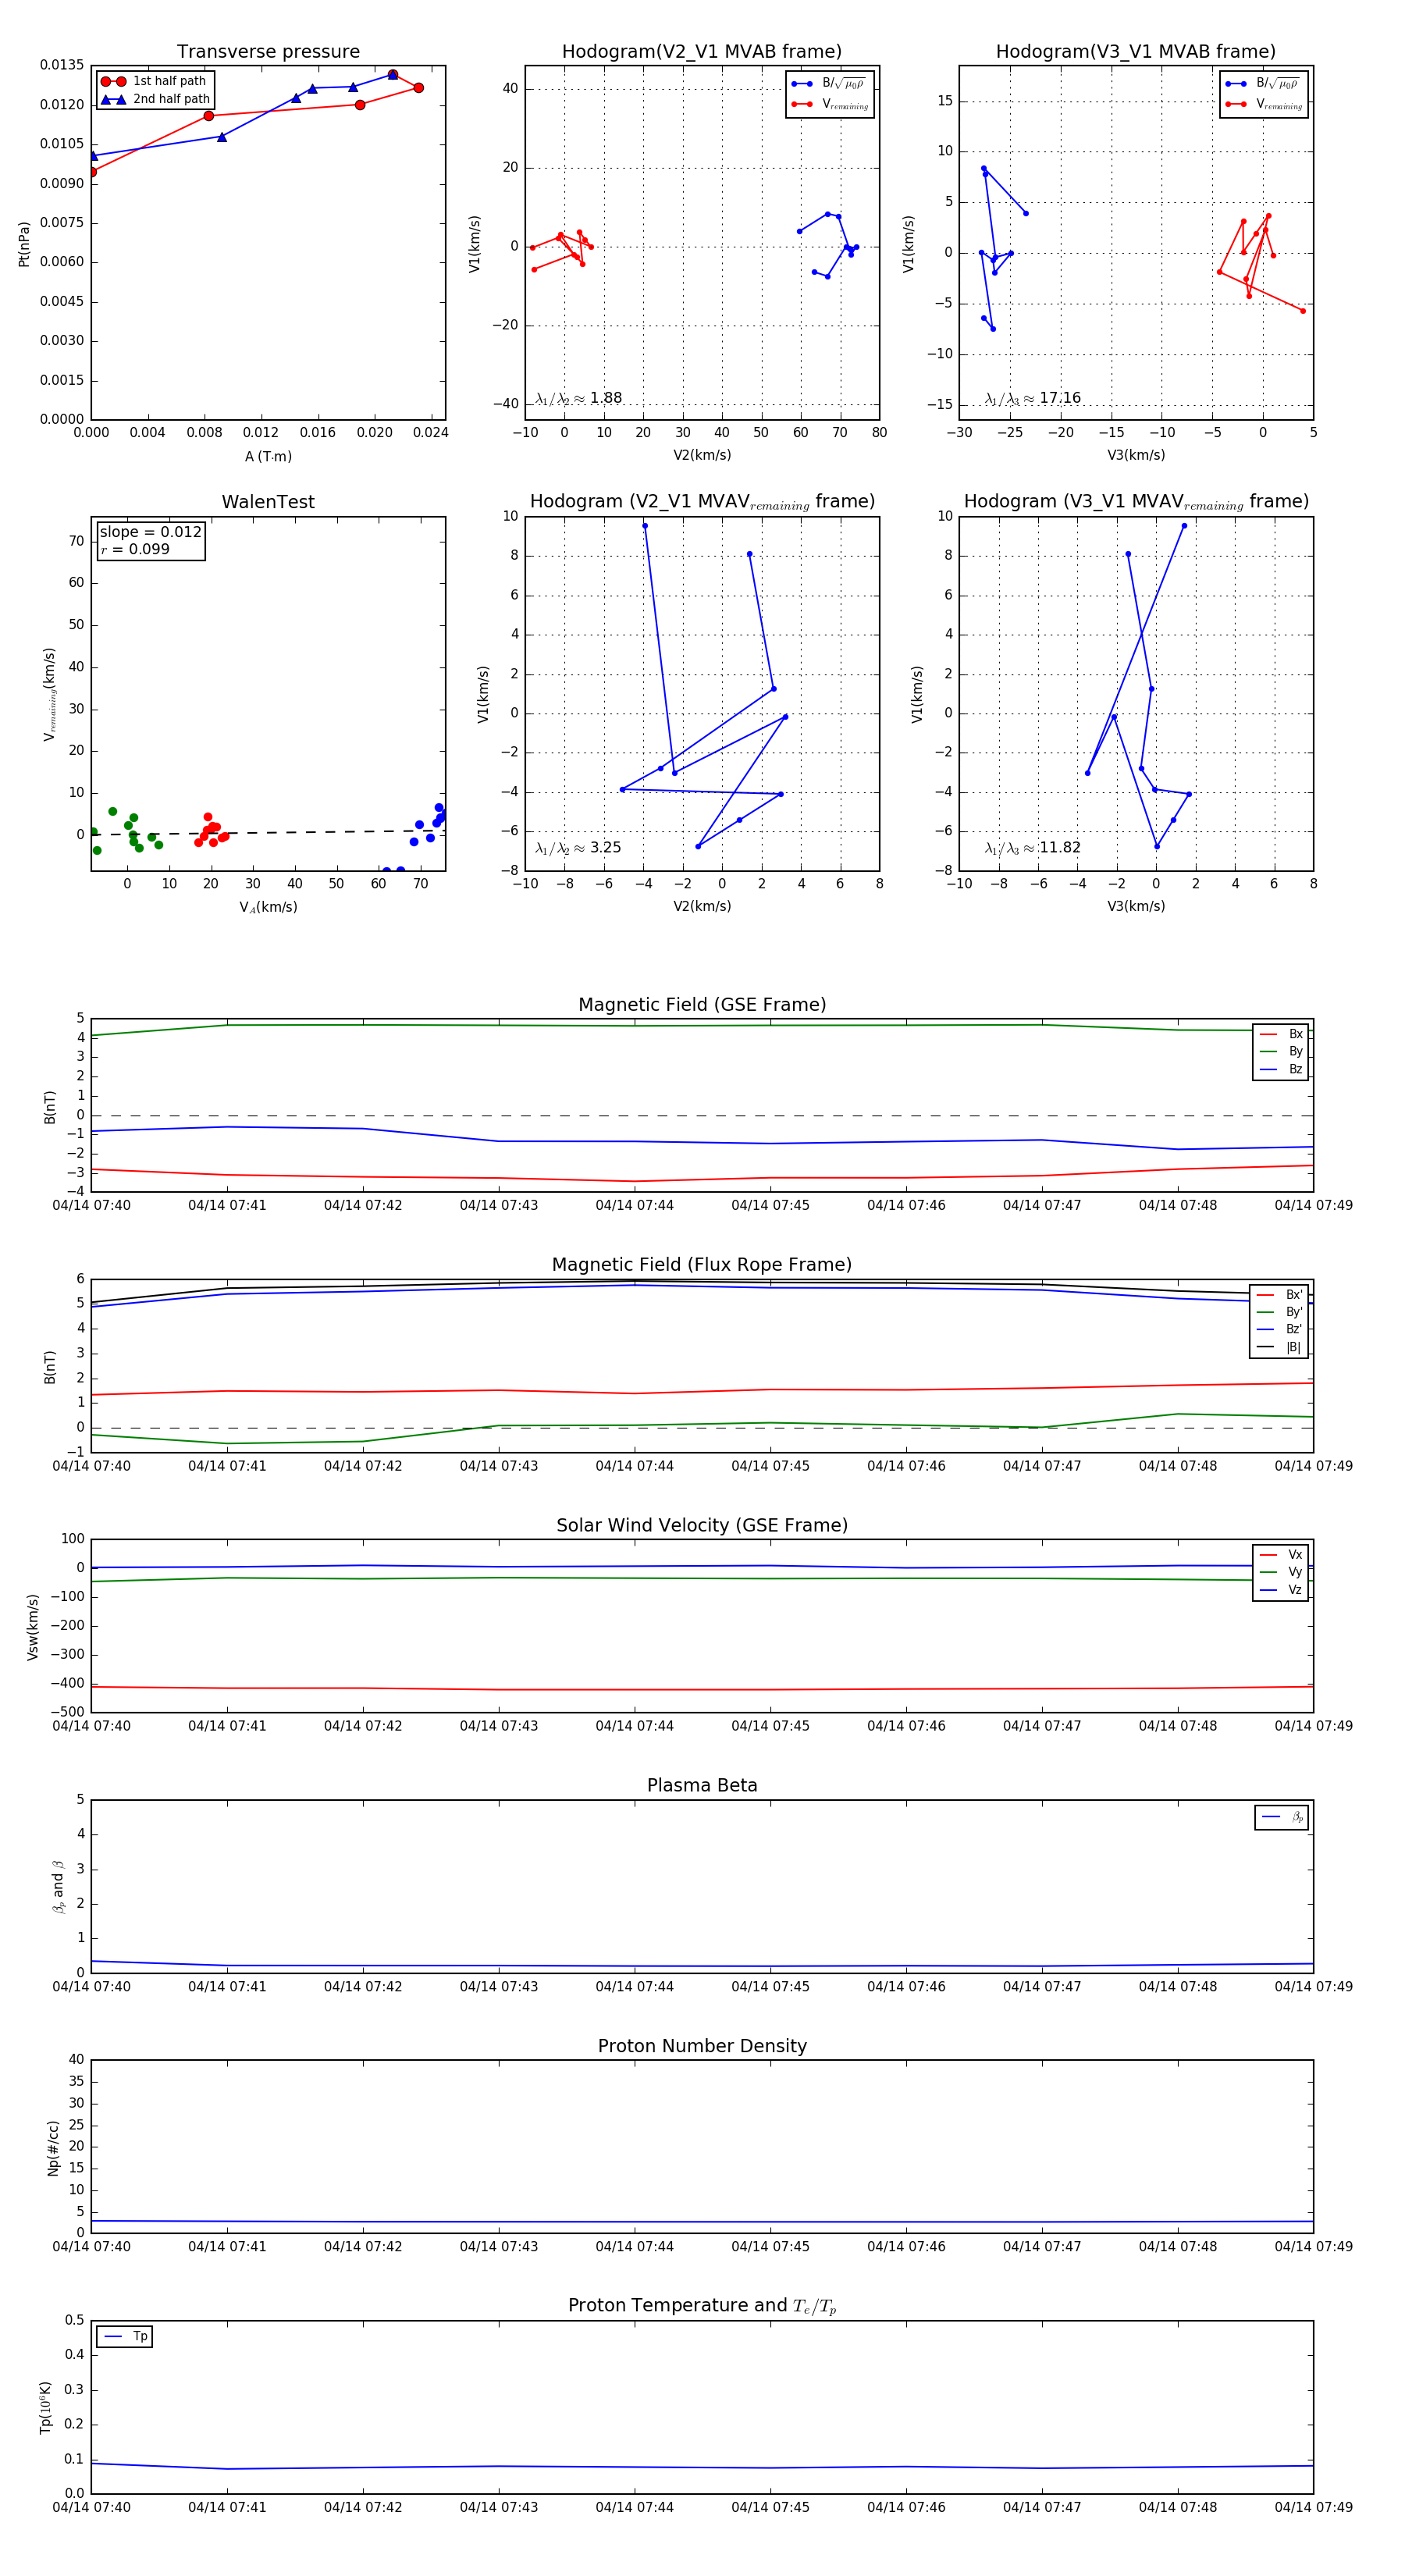Click the "0.0135" tick on the Transverse pressure axis
1405x2576 pixels.
tap(62, 65)
